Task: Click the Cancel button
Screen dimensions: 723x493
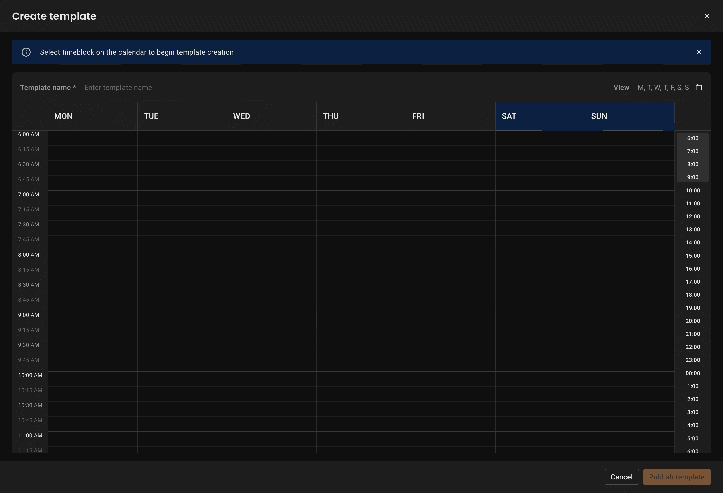Action: [621, 477]
